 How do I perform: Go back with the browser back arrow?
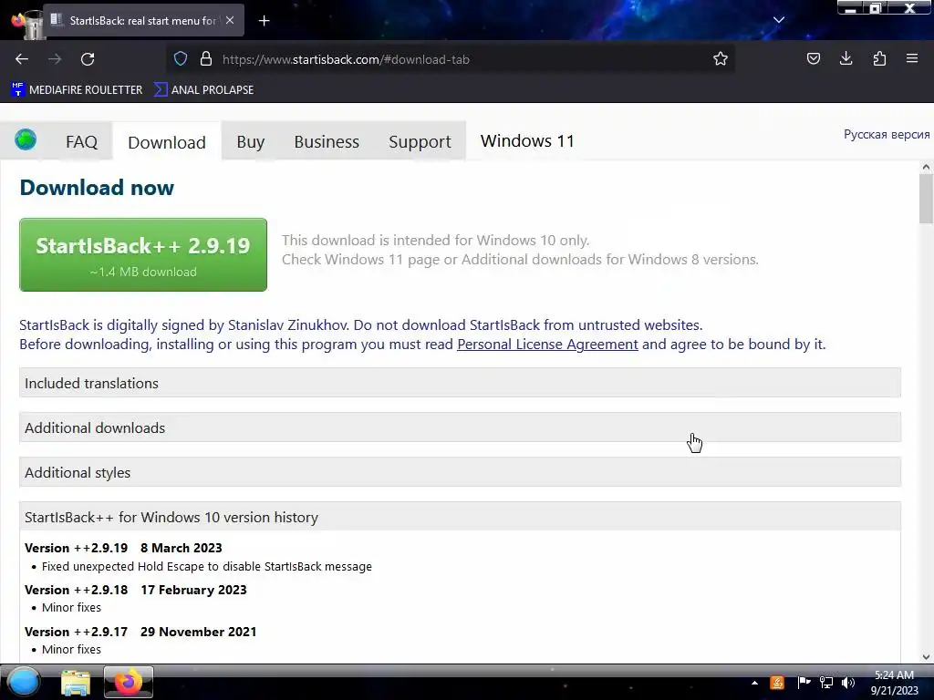click(22, 59)
